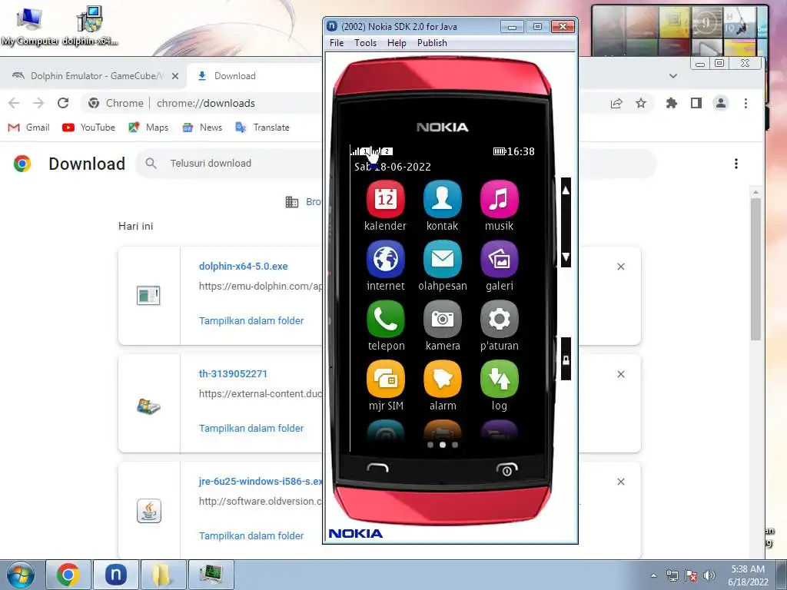Show dolphin-x64-5.0.exe in folder

251,320
